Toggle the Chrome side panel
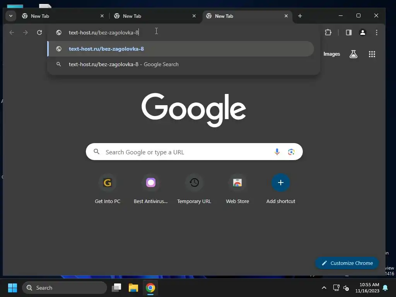Screen dimensions: 396x297 coord(349,32)
